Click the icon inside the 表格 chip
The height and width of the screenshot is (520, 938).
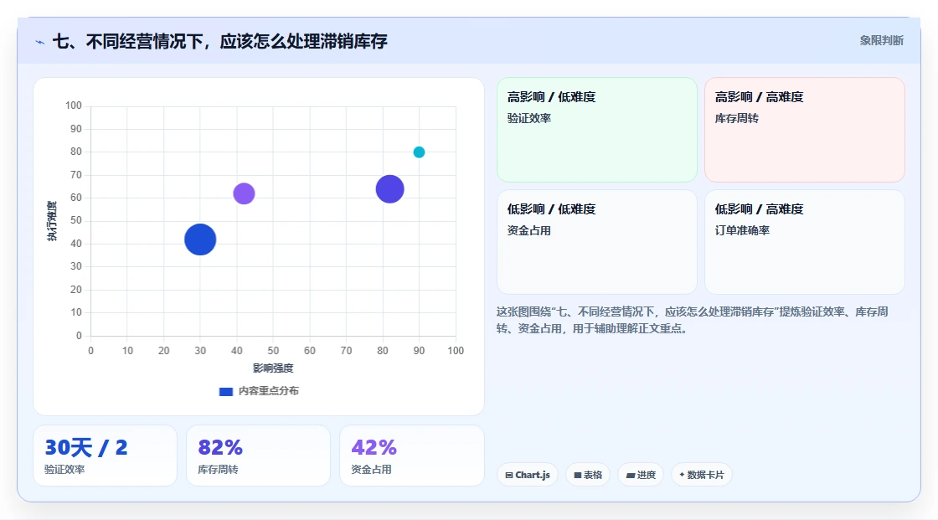pyautogui.click(x=578, y=475)
